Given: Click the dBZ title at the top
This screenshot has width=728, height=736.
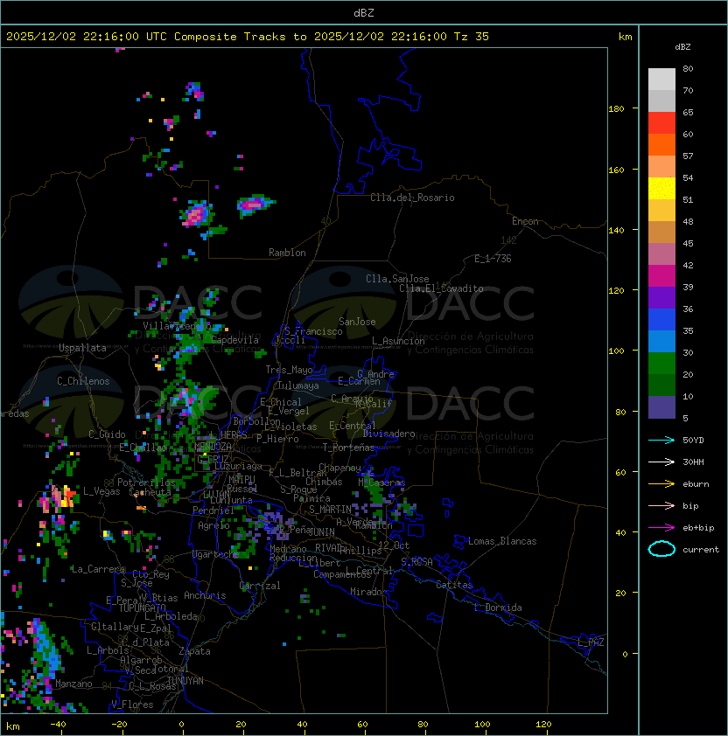Looking at the screenshot, I should [x=364, y=12].
